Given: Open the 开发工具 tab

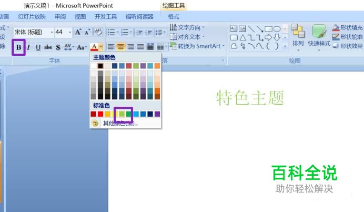Looking at the screenshot, I should click(106, 17).
